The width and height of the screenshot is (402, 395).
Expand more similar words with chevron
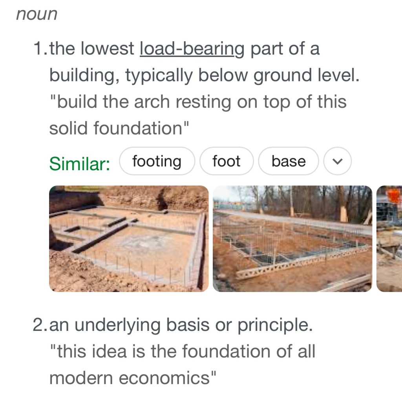[x=337, y=161]
